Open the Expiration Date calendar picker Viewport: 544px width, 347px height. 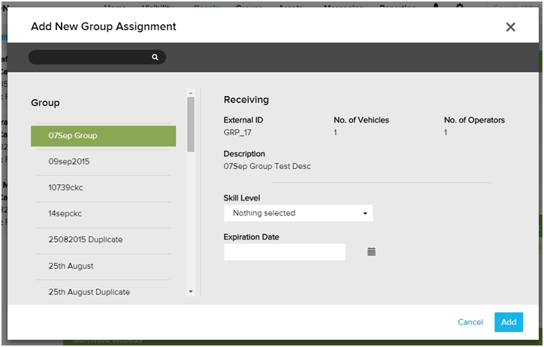point(371,252)
